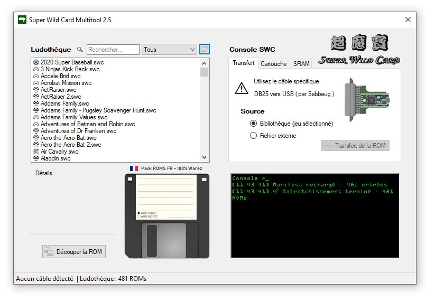Click icon beside Adventures of Dr Franken.swc
The width and height of the screenshot is (435, 302).
[x=36, y=131]
